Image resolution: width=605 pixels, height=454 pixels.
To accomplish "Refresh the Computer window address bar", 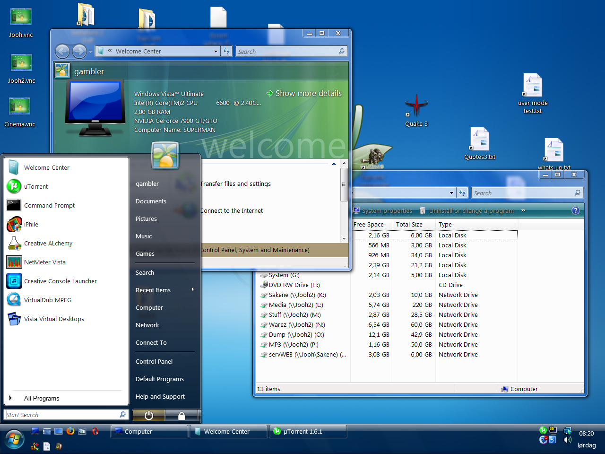I will [x=462, y=193].
